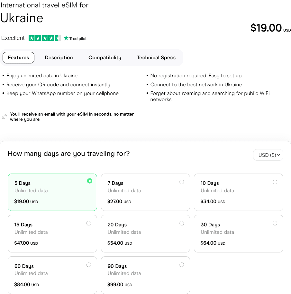
Task: Open the USD ($) currency dropdown
Action: [268, 155]
